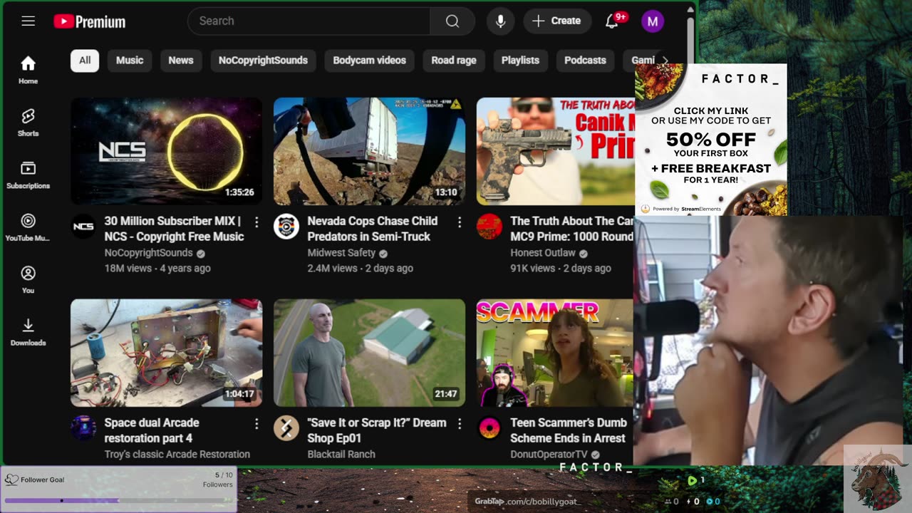Open options menu for NCS mix video
The width and height of the screenshot is (912, 513).
coord(256,222)
